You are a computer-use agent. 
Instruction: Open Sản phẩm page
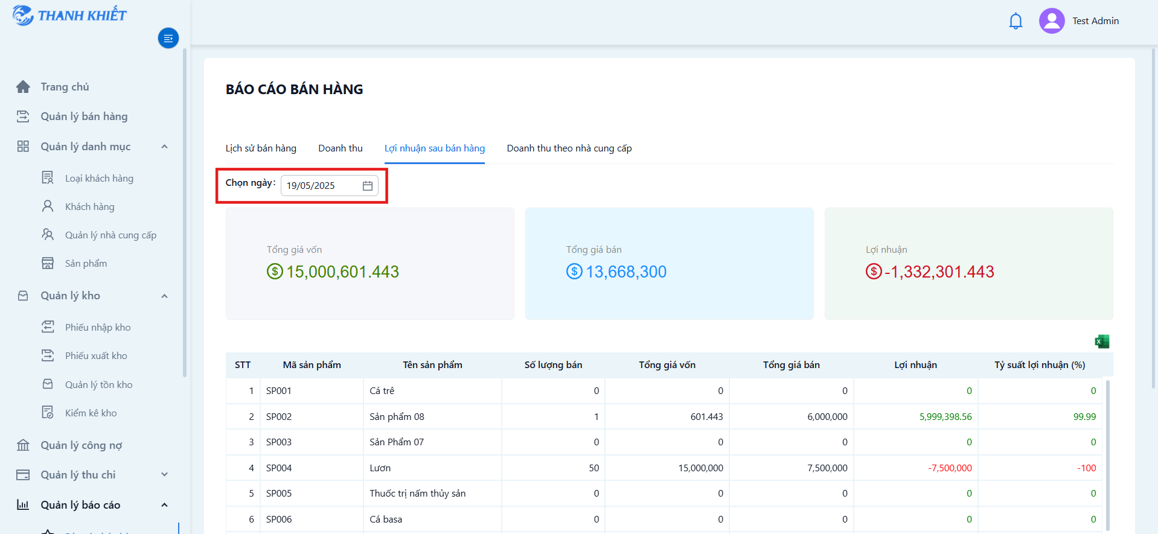point(86,263)
